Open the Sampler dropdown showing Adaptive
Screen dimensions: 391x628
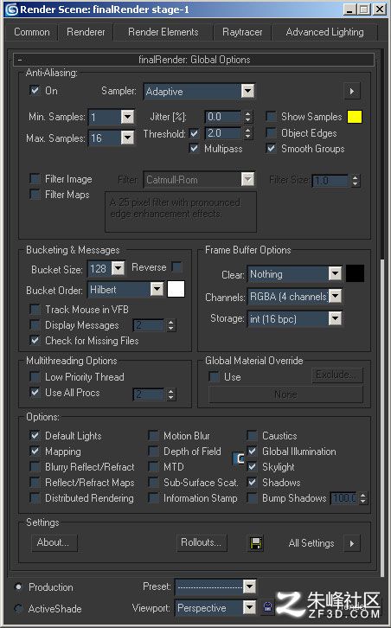click(x=199, y=92)
